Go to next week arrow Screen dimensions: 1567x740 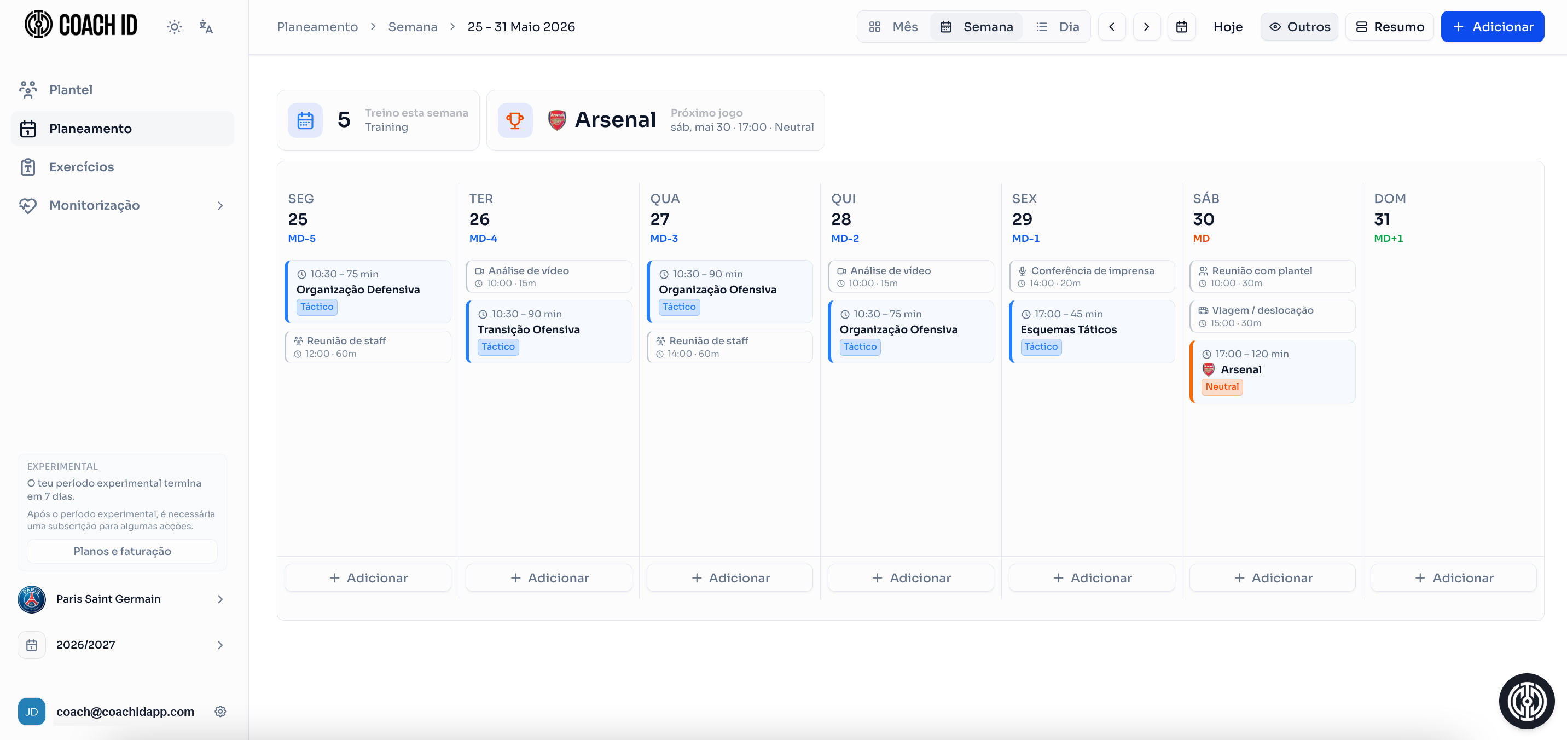click(x=1146, y=27)
